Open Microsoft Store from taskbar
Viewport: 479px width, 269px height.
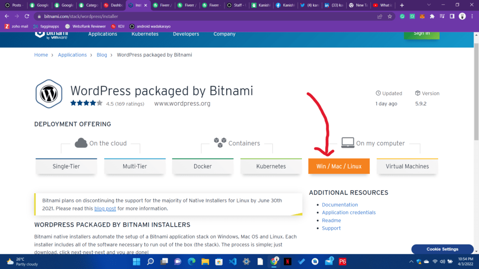pos(219,262)
